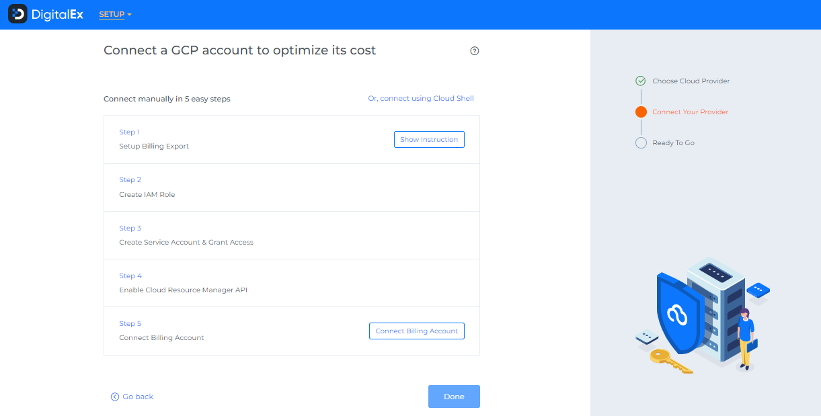The height and width of the screenshot is (416, 821).
Task: Open the help question mark icon
Action: (x=475, y=51)
